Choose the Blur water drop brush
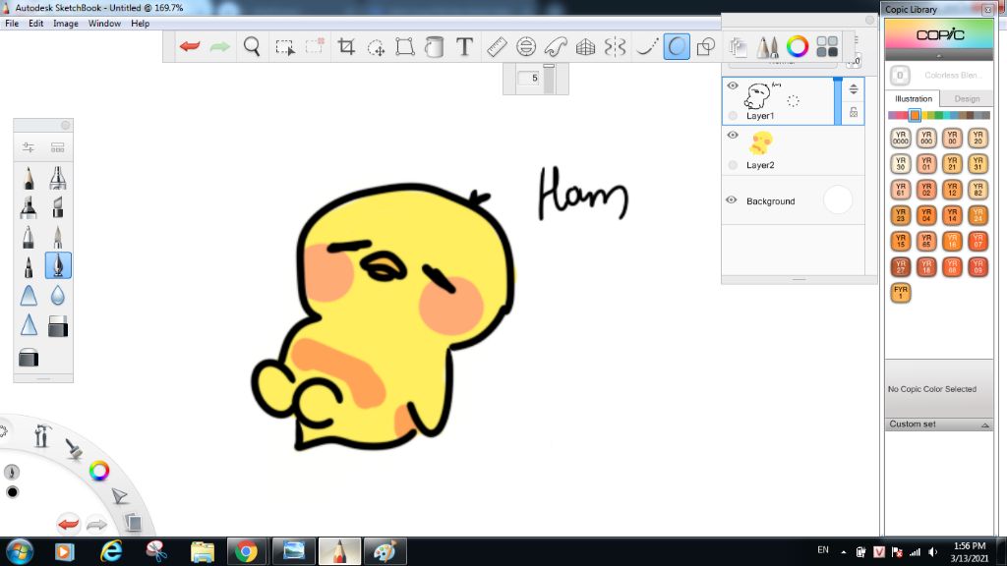Image resolution: width=1007 pixels, height=566 pixels. [58, 295]
